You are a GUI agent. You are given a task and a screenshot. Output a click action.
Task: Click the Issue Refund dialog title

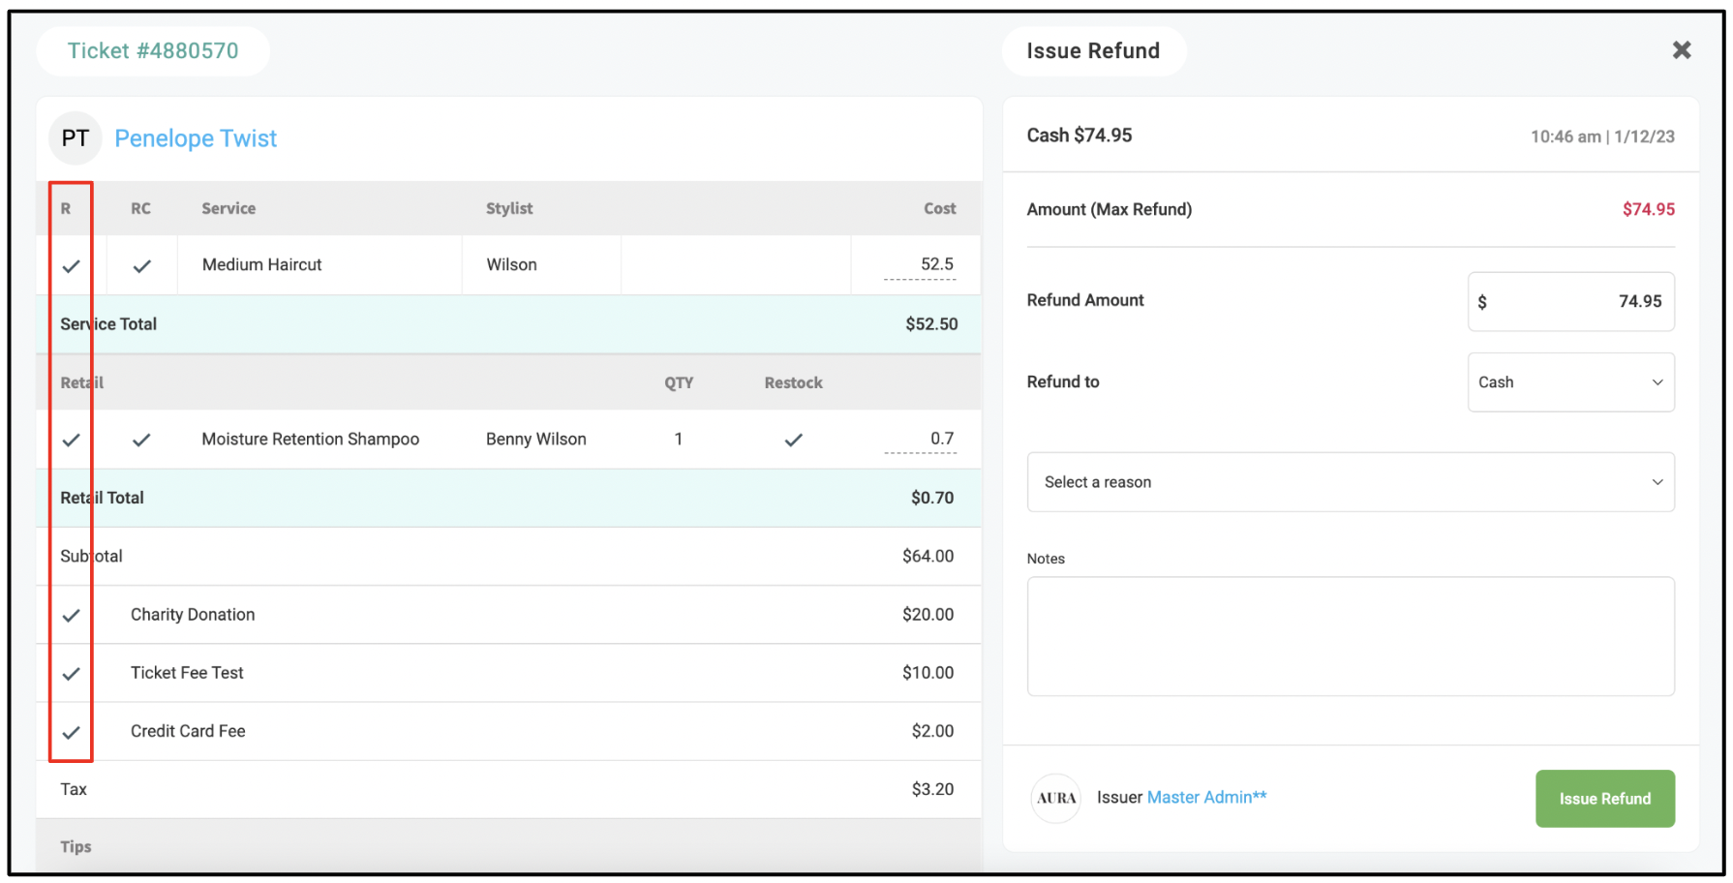click(x=1093, y=50)
